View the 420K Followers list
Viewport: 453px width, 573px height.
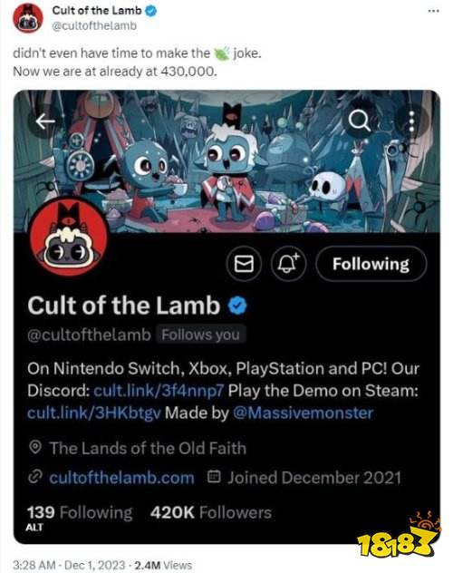(210, 512)
